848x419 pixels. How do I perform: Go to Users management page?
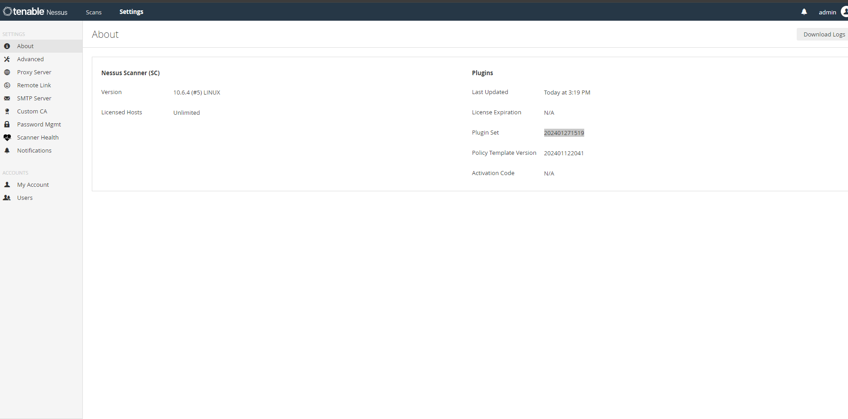pyautogui.click(x=41, y=198)
